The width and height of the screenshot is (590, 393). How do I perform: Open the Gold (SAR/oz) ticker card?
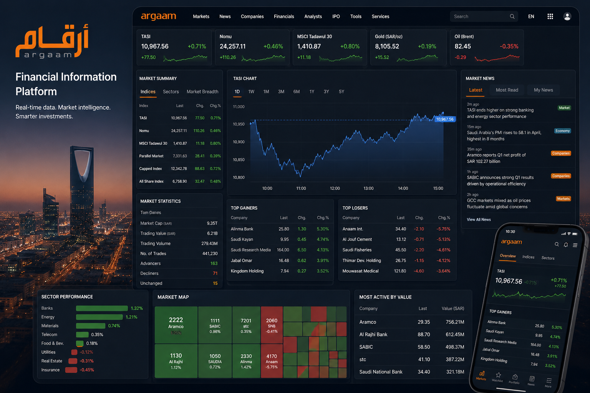click(x=408, y=48)
